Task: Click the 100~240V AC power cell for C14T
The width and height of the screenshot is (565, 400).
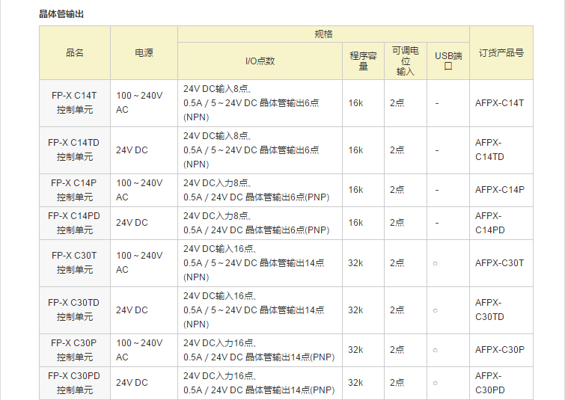Action: [x=144, y=103]
